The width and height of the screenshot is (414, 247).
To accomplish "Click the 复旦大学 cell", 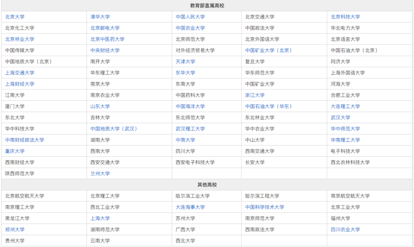I will click(x=284, y=62).
